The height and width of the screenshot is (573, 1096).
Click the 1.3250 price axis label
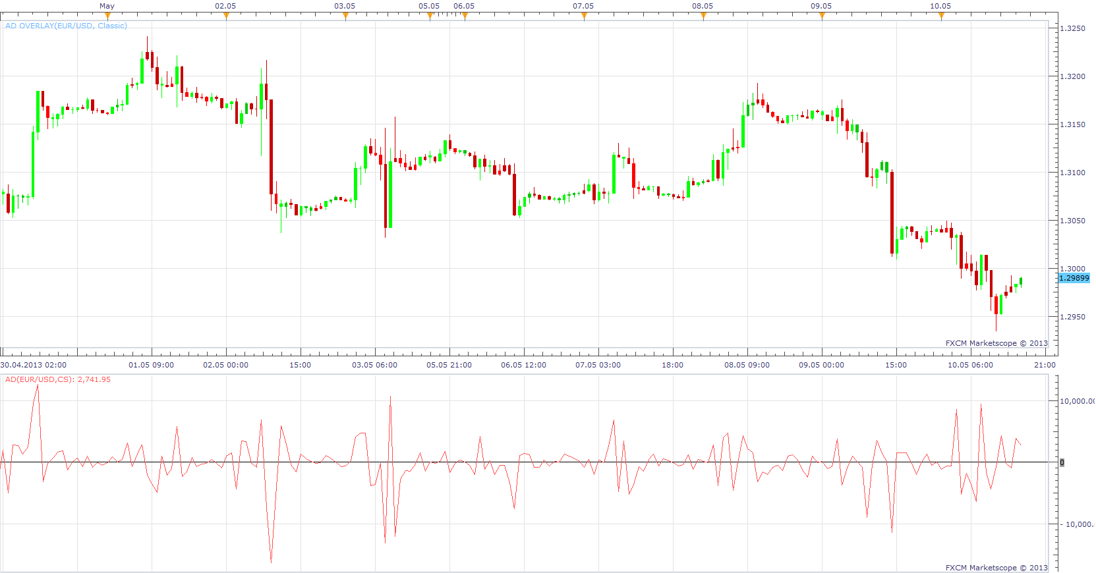point(1072,28)
